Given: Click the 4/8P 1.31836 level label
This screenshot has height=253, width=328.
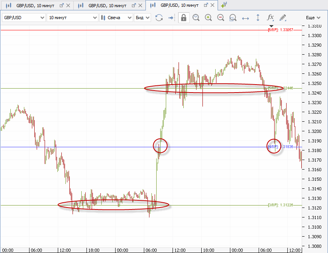Looking at the screenshot, I should click(x=281, y=147).
